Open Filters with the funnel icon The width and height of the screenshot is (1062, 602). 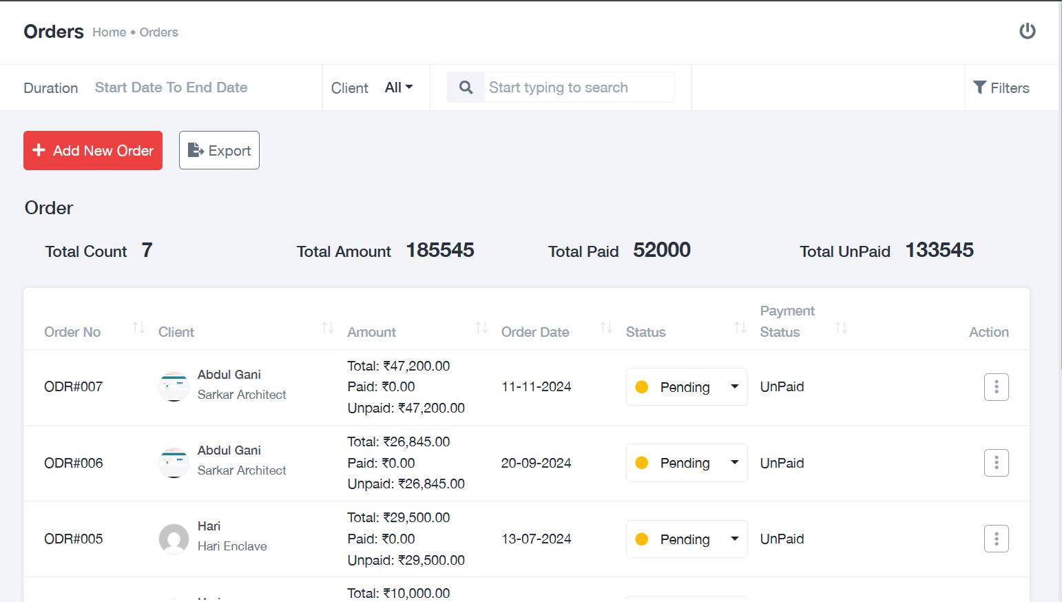[x=1001, y=87]
